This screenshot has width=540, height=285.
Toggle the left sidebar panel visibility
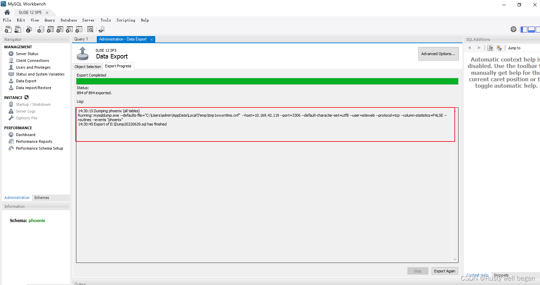(524, 30)
